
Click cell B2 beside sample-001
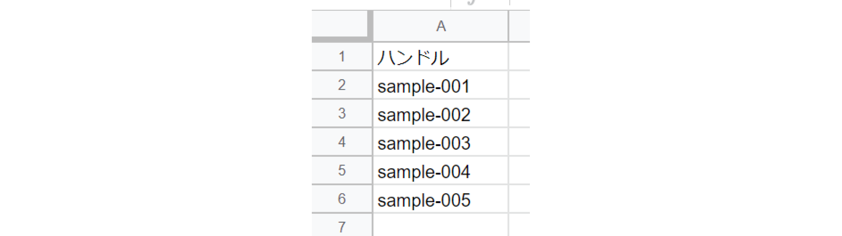(520, 85)
